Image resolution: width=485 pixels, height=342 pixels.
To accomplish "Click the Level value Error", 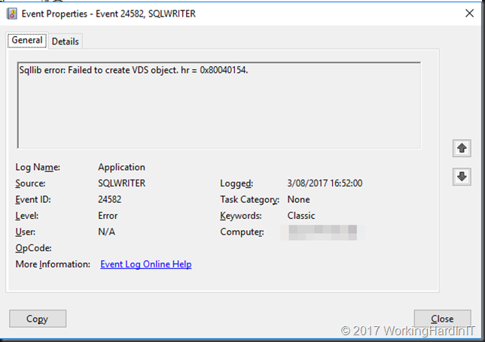I will [x=108, y=216].
